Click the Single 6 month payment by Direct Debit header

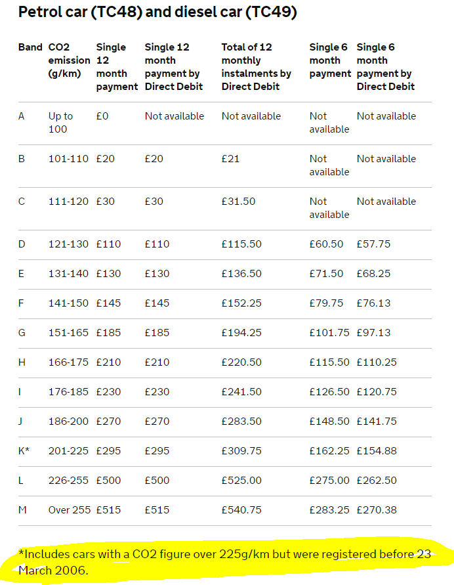pos(385,67)
